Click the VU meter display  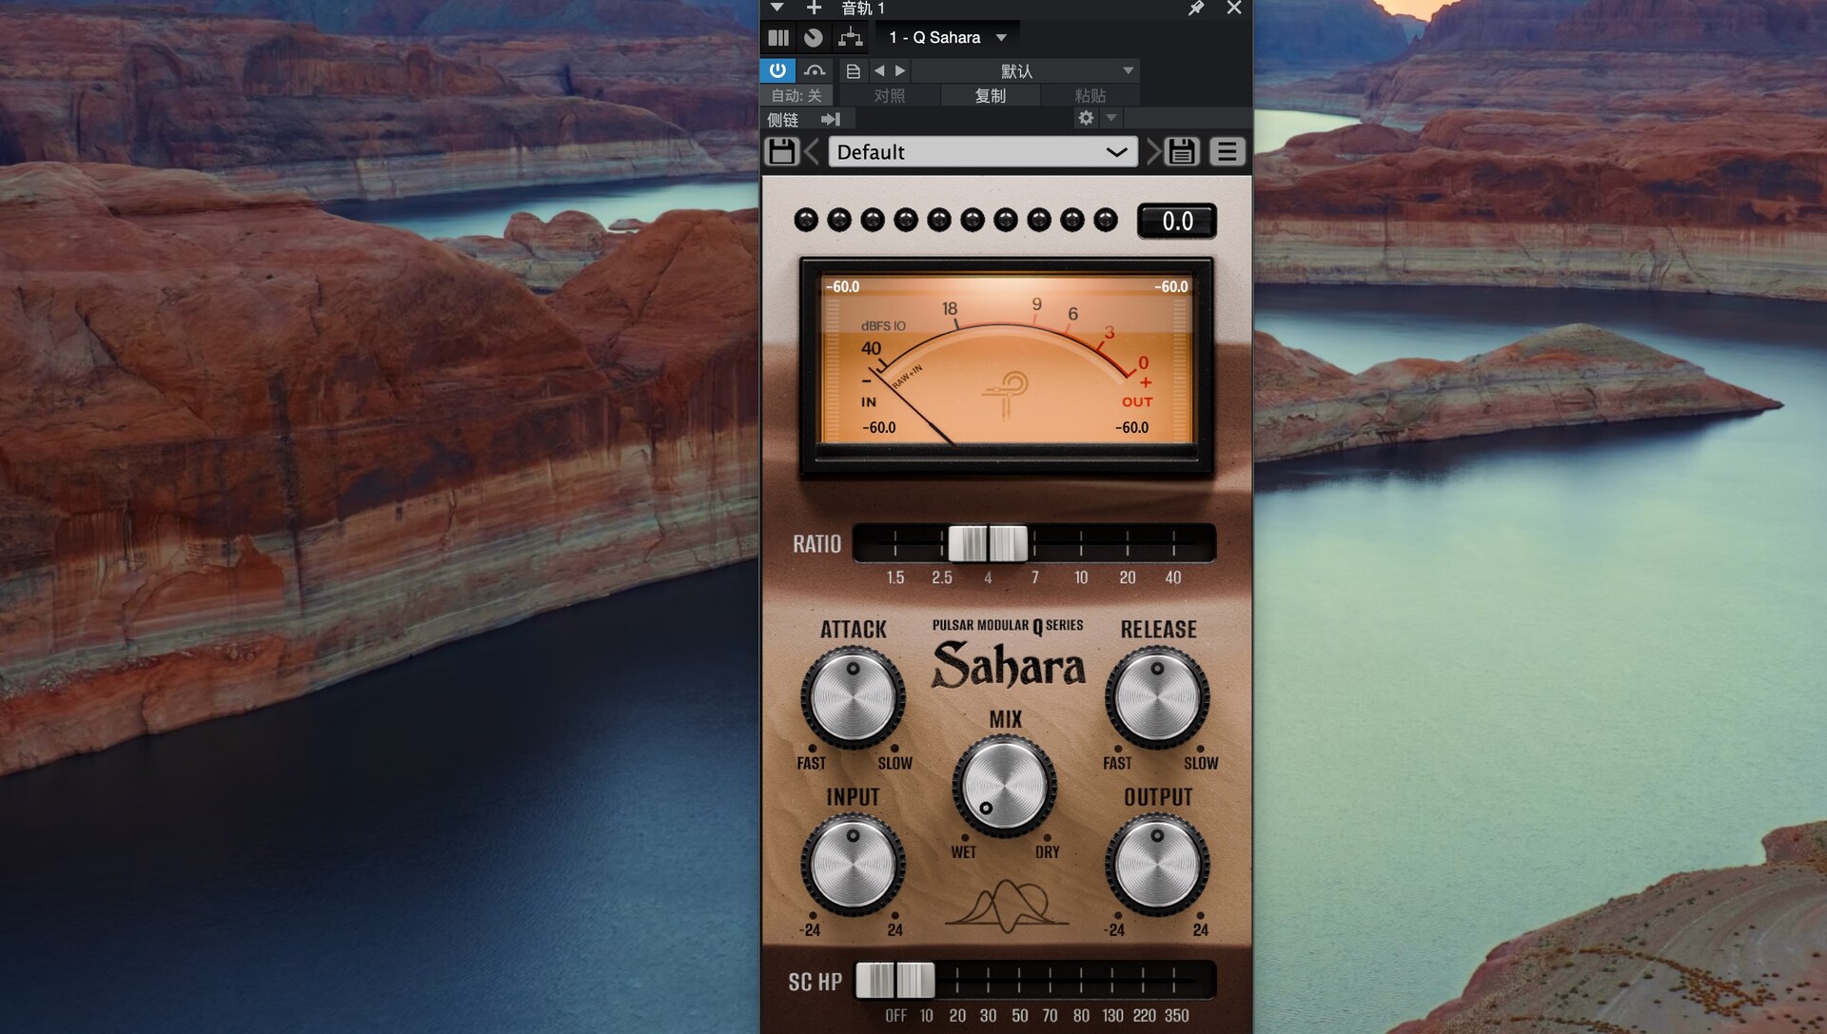(x=1006, y=364)
